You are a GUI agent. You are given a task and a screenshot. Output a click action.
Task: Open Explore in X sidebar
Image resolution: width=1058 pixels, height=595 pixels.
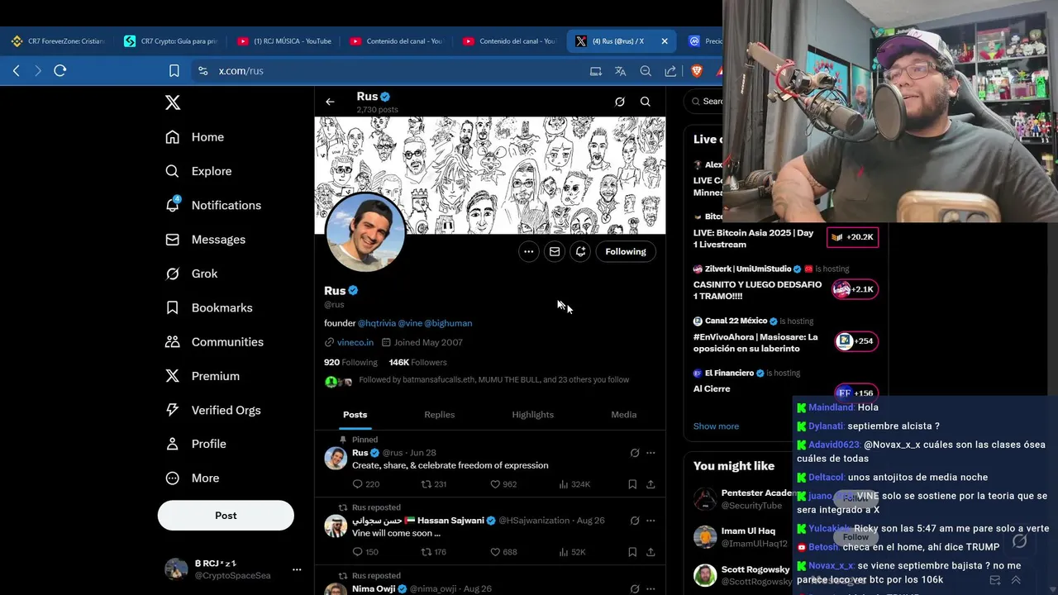pos(198,171)
